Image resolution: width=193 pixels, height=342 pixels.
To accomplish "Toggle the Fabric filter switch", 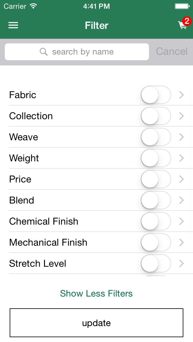I will tap(156, 95).
